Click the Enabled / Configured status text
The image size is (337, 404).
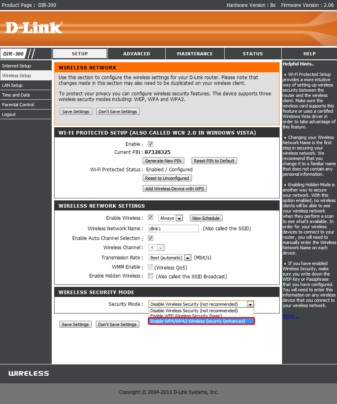(169, 170)
